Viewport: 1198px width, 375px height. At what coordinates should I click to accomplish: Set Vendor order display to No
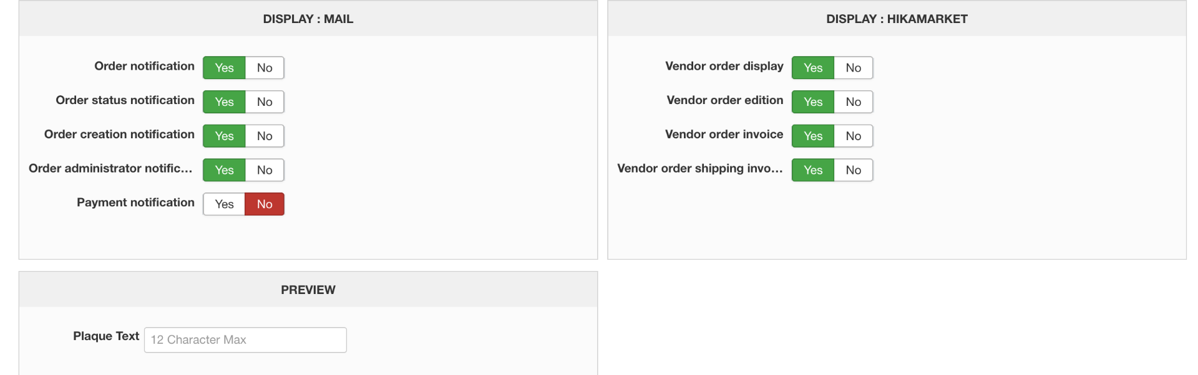coord(853,68)
